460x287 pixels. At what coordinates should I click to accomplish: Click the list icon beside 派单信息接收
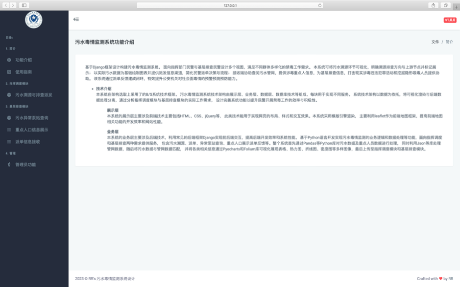(9, 142)
